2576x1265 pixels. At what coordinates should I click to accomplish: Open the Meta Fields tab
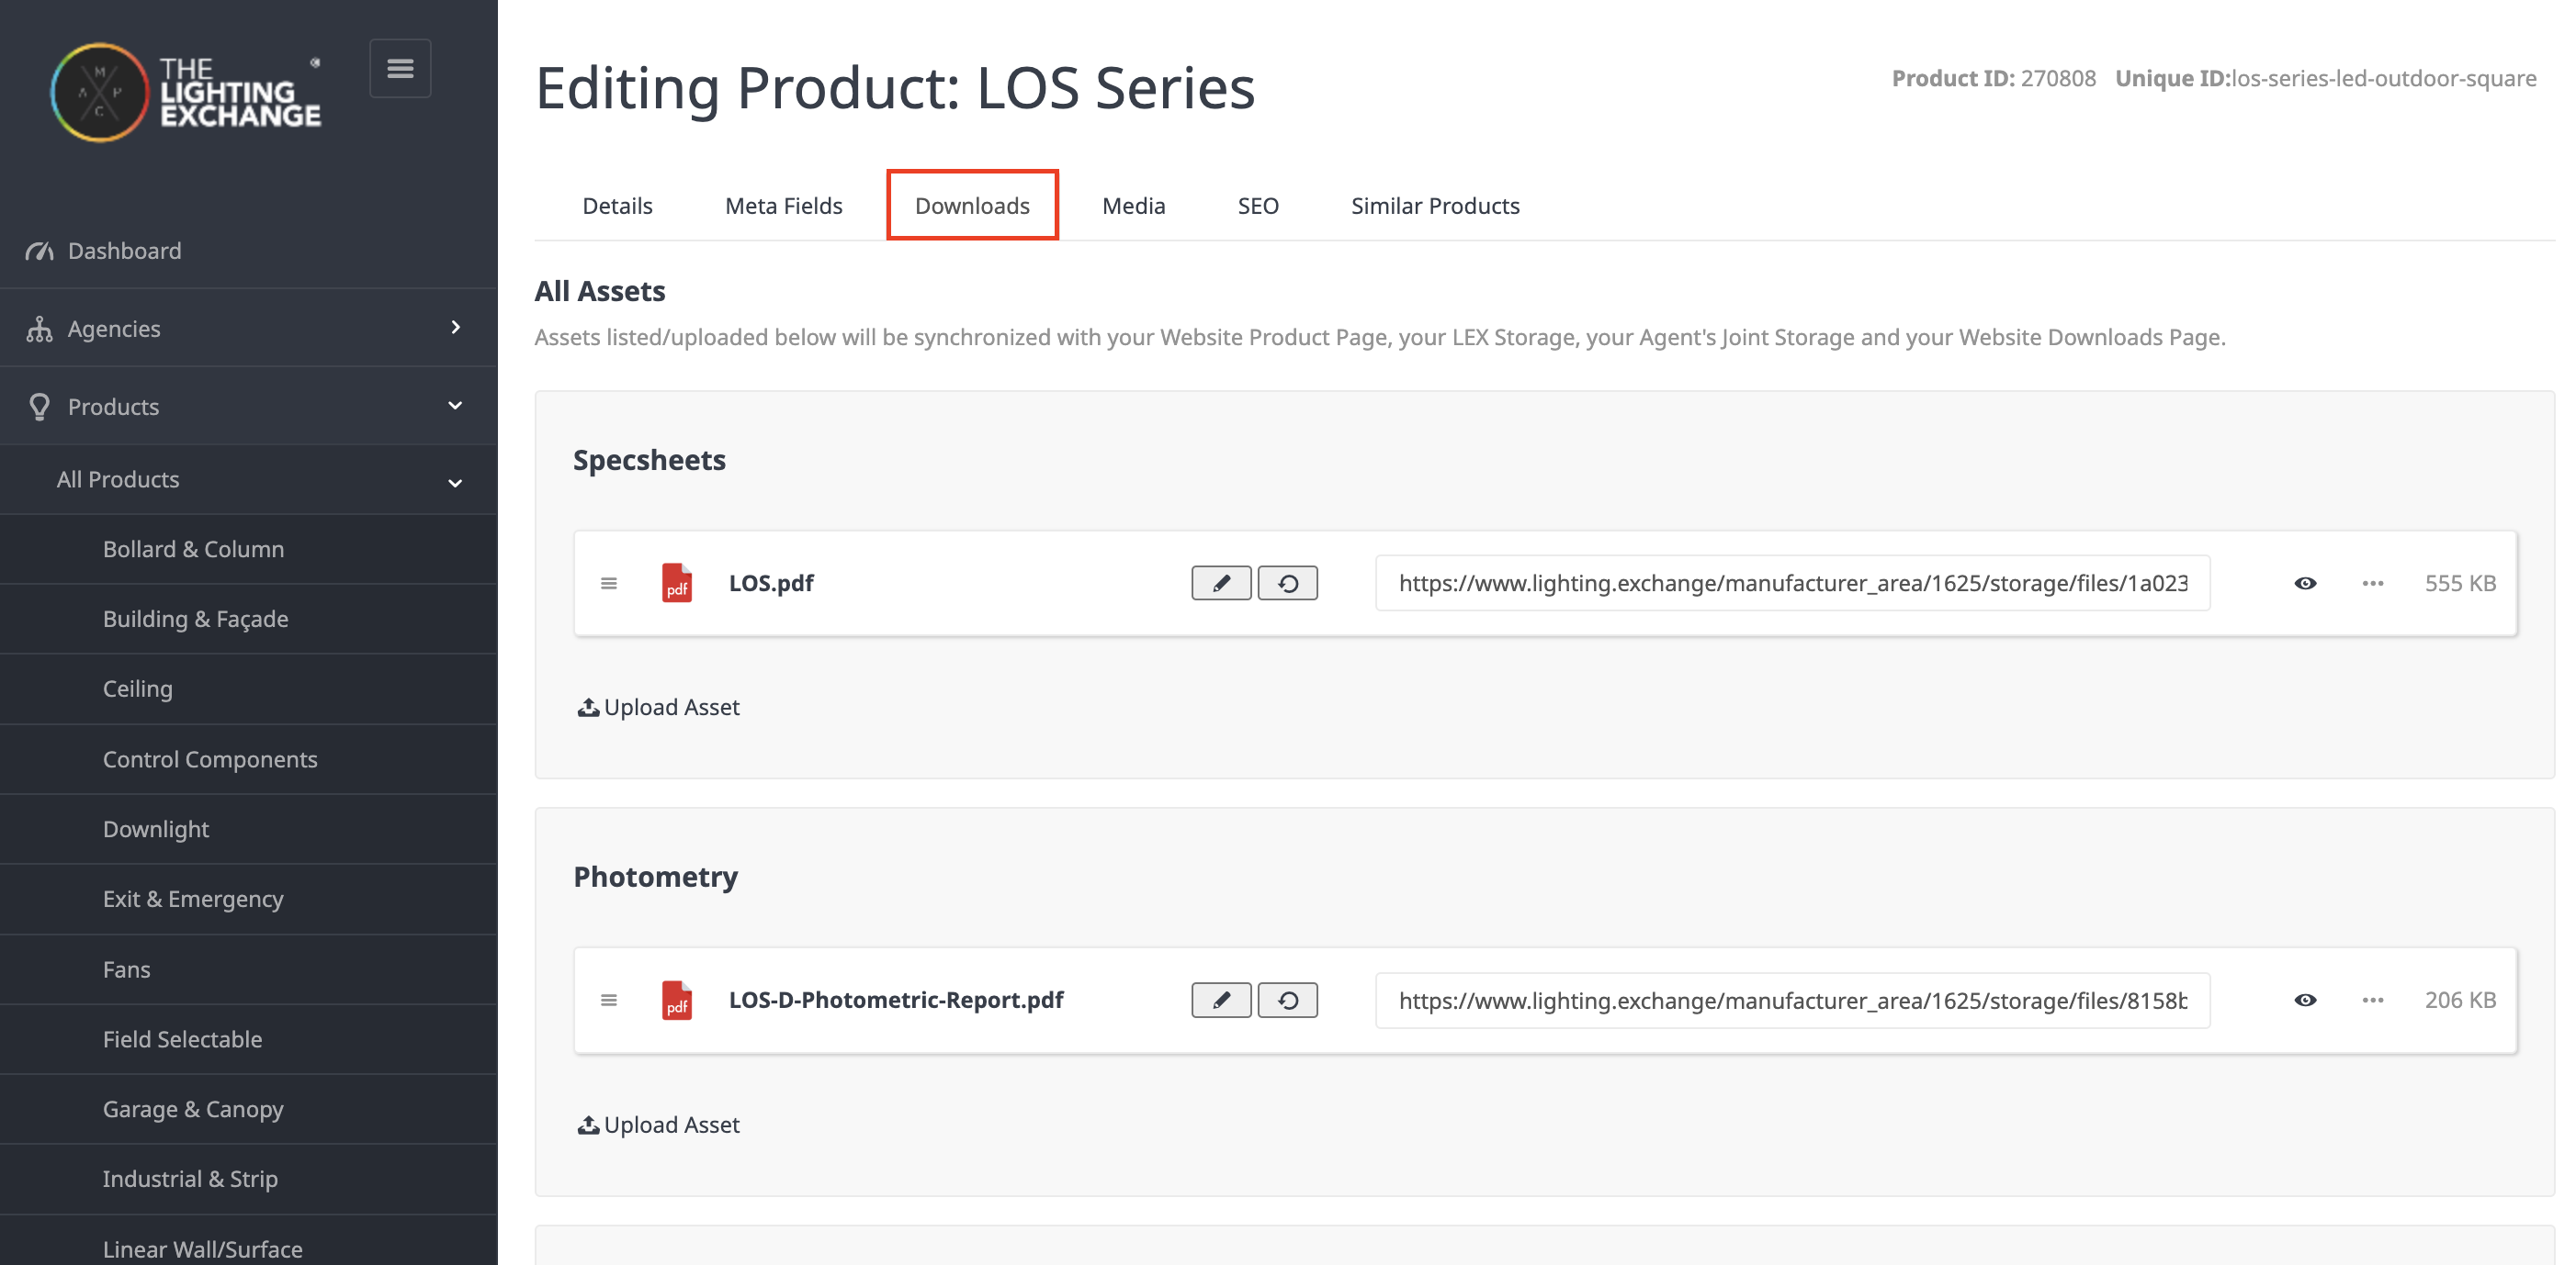tap(783, 206)
